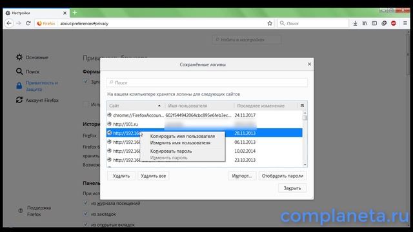The image size is (413, 232).
Task: Sort by Последнее изменение column header
Action: pyautogui.click(x=265, y=106)
